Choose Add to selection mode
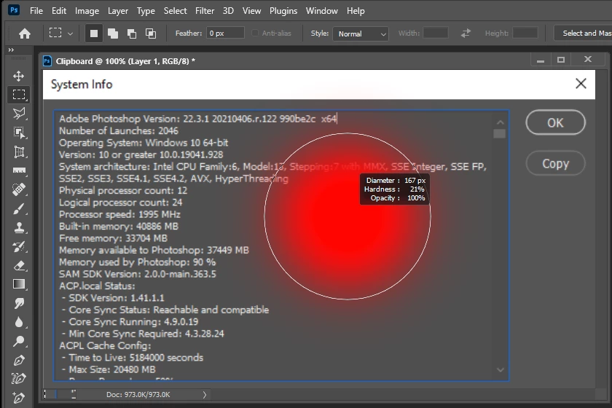This screenshot has height=408, width=612. (113, 34)
